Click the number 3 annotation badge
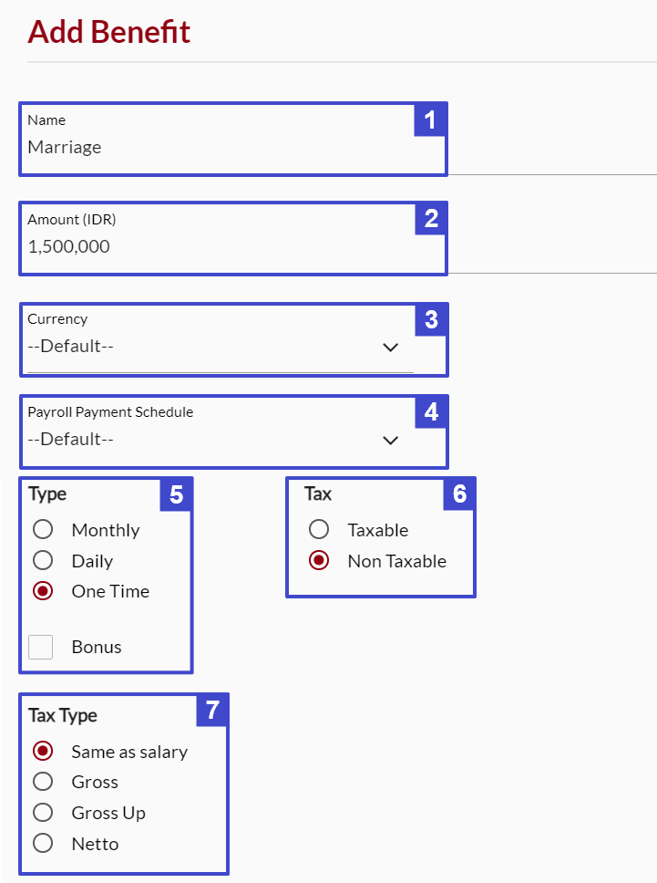 pyautogui.click(x=431, y=320)
